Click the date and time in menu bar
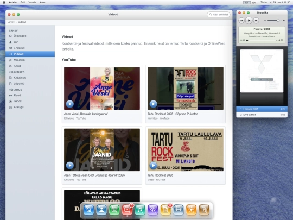Image resolution: width=293 pixels, height=220 pixels. (x=280, y=2)
